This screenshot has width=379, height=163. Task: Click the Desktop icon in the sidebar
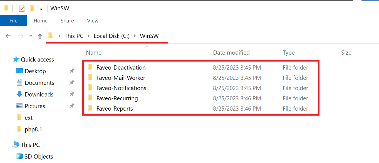pyautogui.click(x=19, y=71)
